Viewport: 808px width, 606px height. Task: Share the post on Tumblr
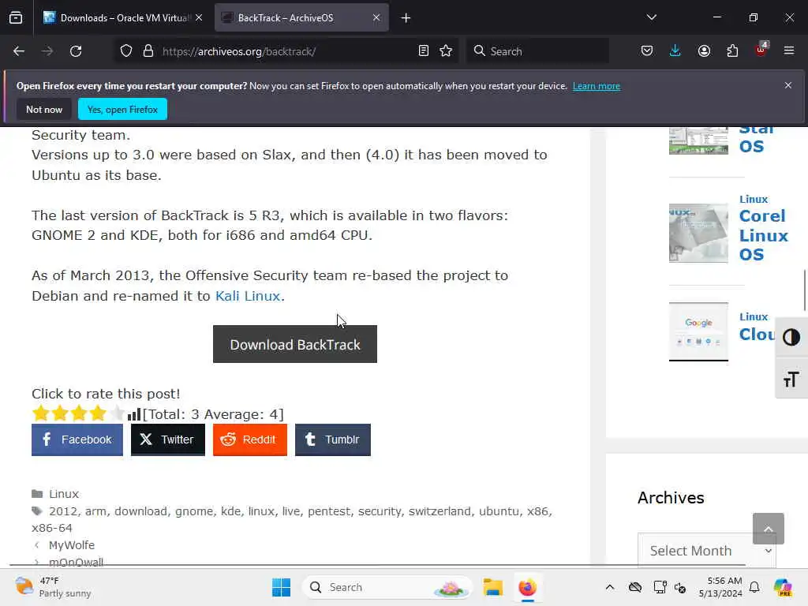pos(333,440)
